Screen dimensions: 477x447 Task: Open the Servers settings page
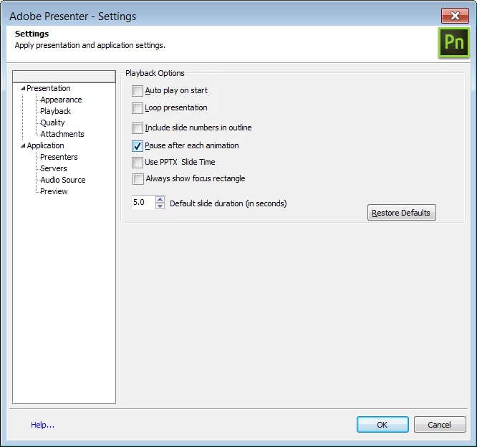(x=54, y=168)
